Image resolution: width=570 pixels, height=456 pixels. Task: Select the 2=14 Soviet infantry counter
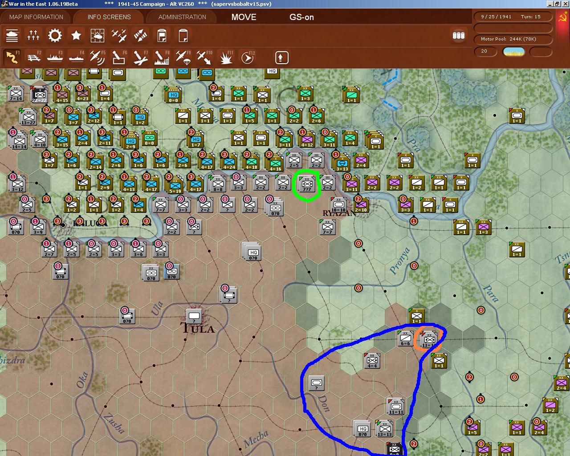click(x=95, y=161)
